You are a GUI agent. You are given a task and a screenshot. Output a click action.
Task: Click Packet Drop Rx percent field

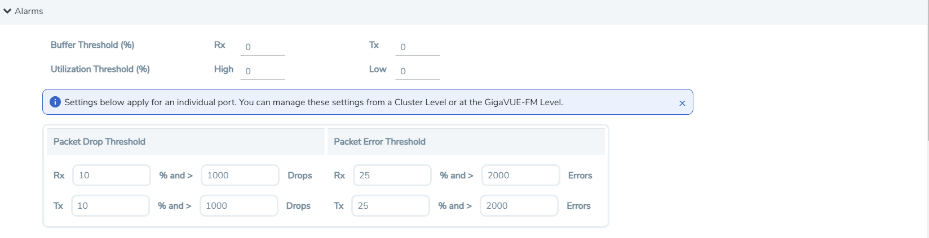pyautogui.click(x=112, y=176)
